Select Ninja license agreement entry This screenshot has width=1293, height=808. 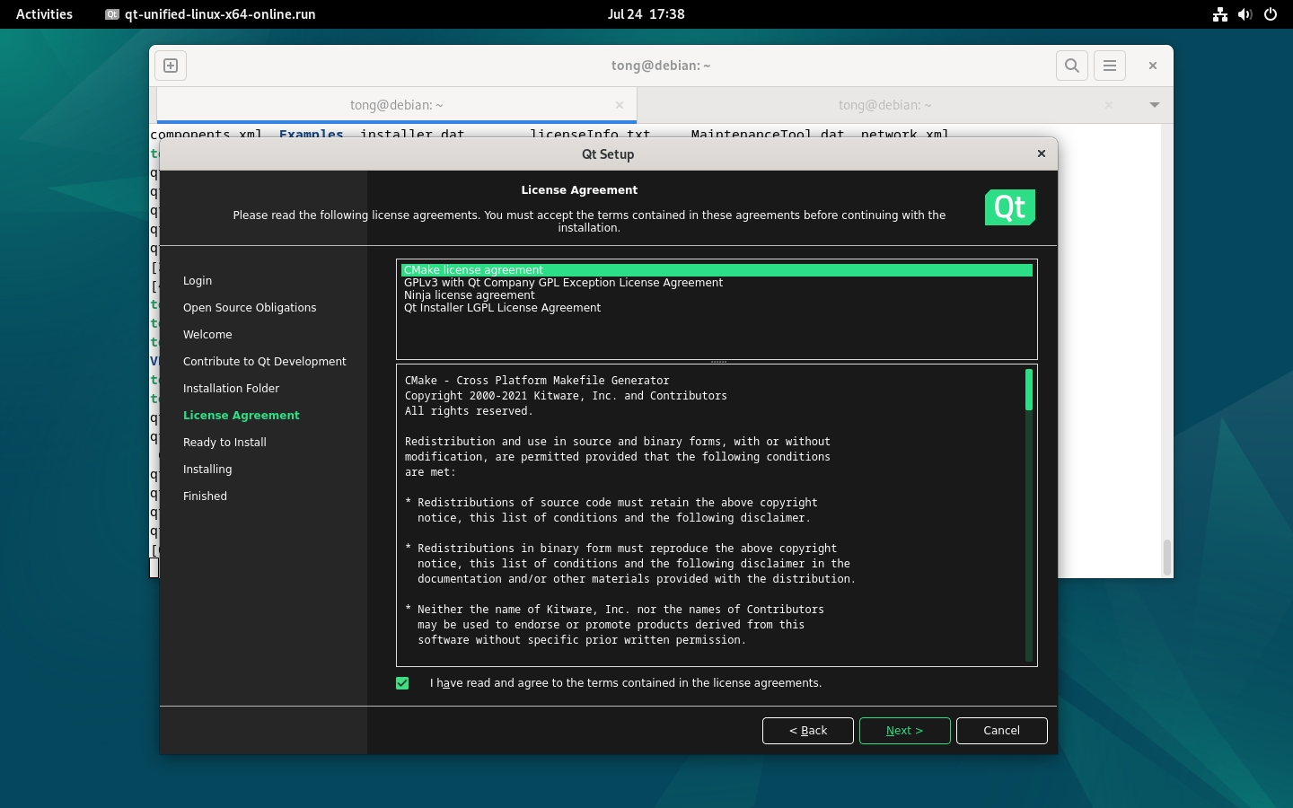(717, 295)
